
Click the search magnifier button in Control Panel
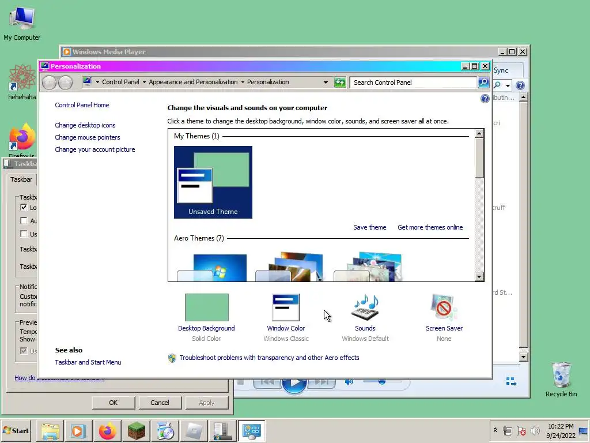(x=483, y=82)
